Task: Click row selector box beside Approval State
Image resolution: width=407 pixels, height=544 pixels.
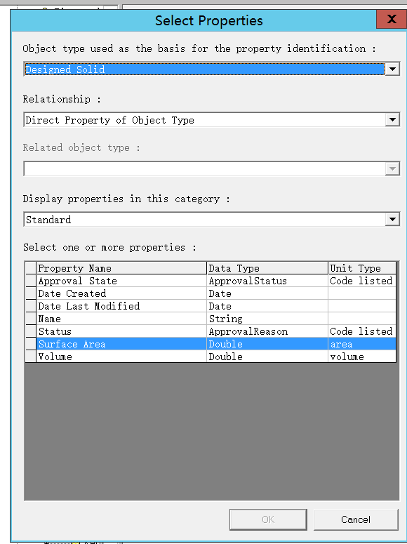Action: point(31,281)
